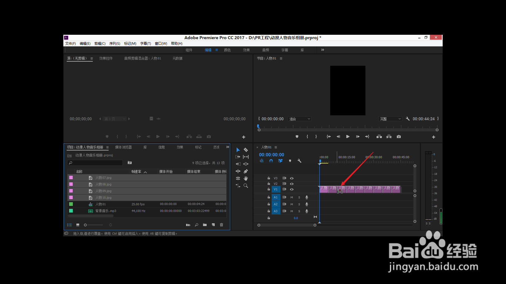Open the zoom level dropdown showing 适合
The height and width of the screenshot is (284, 506).
pyautogui.click(x=300, y=119)
